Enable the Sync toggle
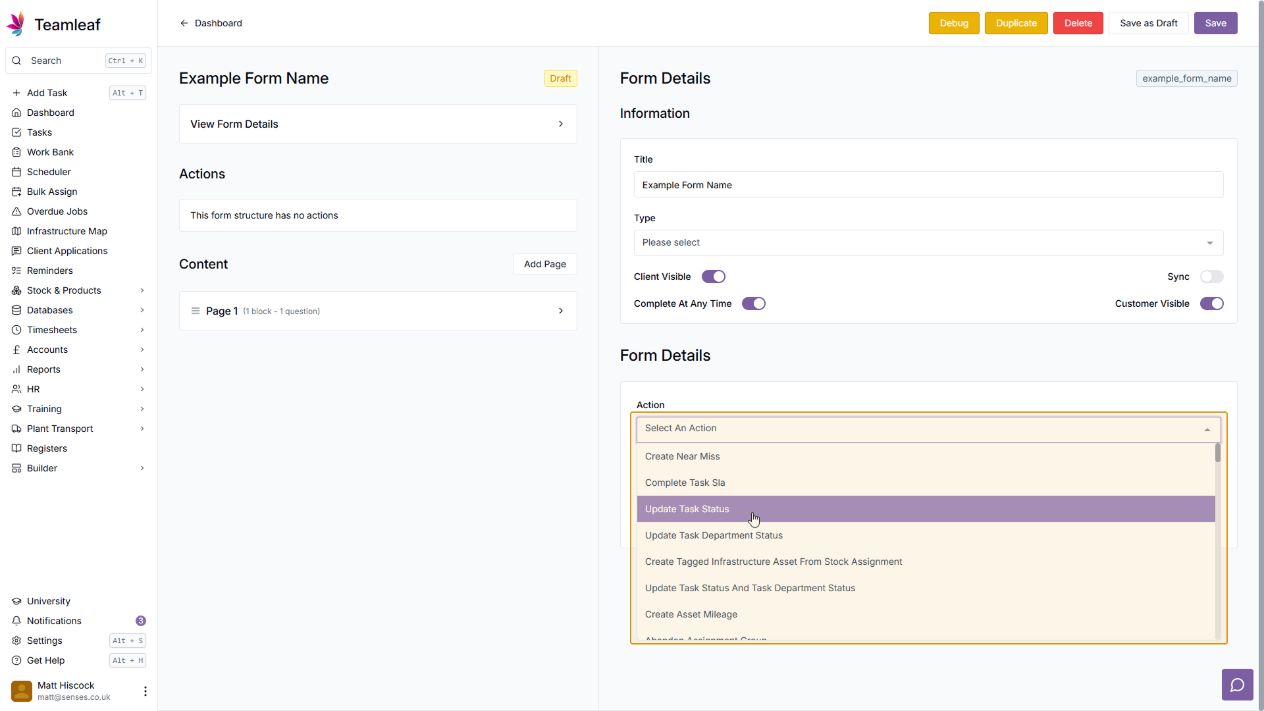1264x711 pixels. click(1211, 276)
